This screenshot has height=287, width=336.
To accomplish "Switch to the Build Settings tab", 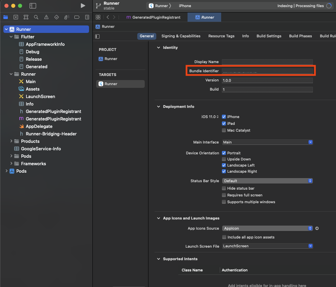I will tap(269, 36).
